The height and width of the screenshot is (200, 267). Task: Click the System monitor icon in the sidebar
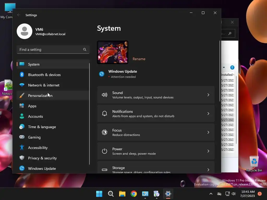point(22,64)
